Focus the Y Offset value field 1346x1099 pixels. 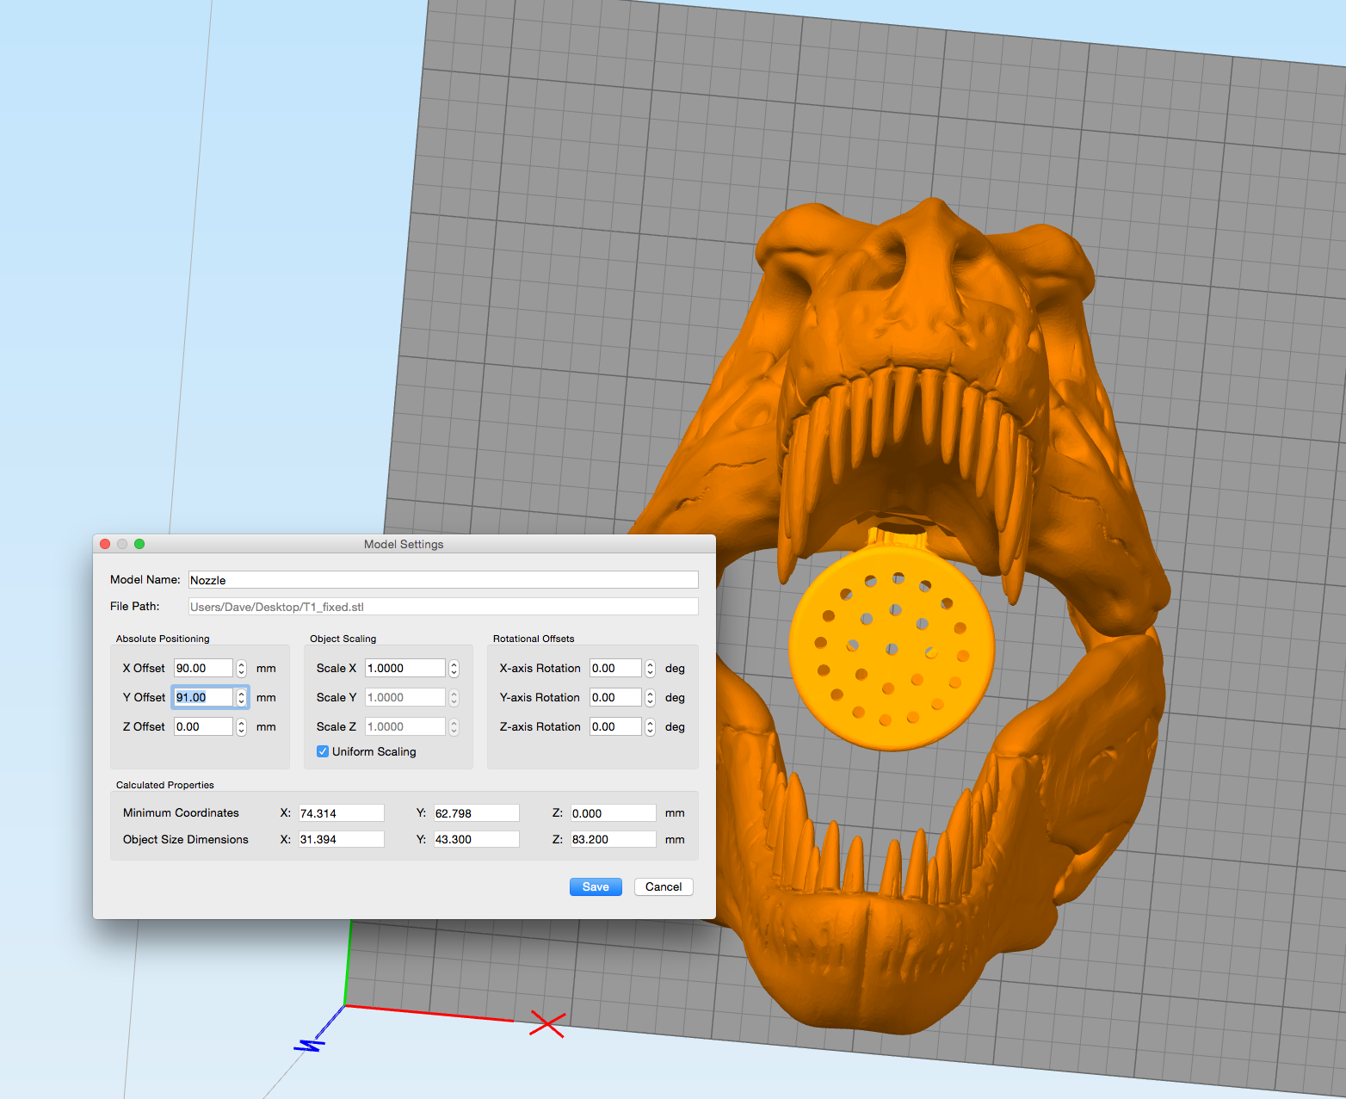click(203, 697)
